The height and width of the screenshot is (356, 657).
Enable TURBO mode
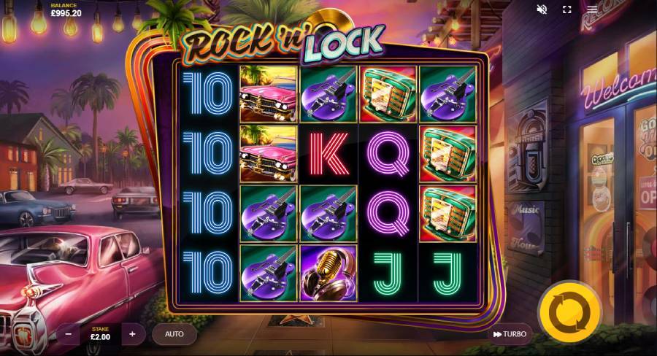coord(510,334)
